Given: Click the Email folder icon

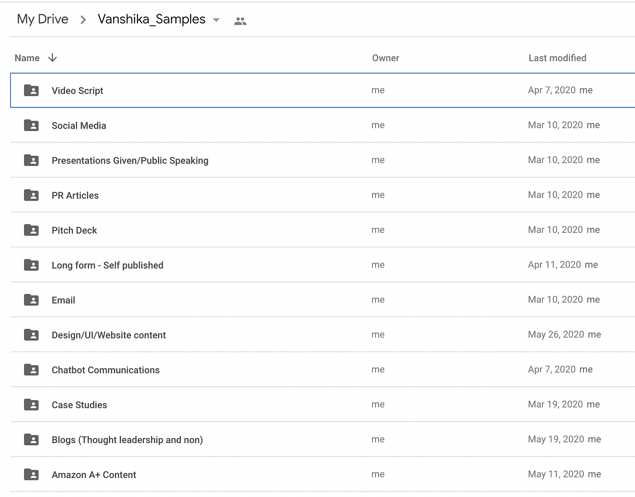Looking at the screenshot, I should tap(31, 300).
